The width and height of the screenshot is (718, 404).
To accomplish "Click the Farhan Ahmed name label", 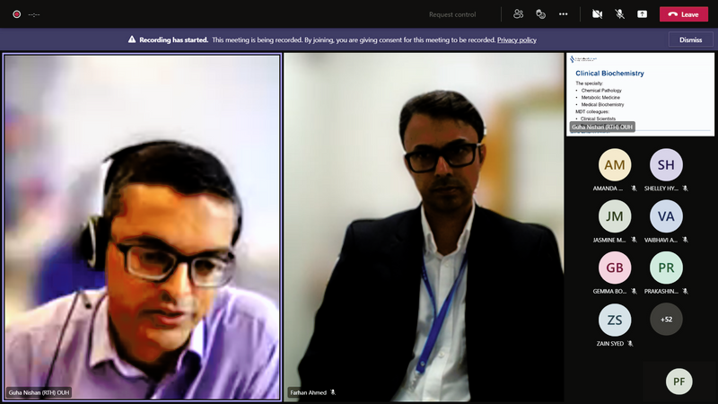I will tap(308, 392).
